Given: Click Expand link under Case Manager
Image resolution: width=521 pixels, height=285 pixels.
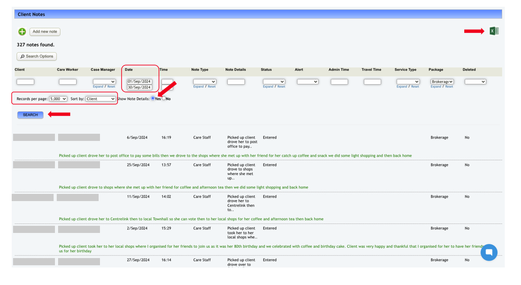Looking at the screenshot, I should click(x=98, y=87).
